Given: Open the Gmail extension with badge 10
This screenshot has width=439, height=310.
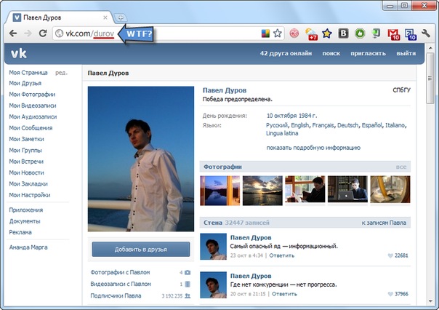Looking at the screenshot, I should (x=393, y=34).
